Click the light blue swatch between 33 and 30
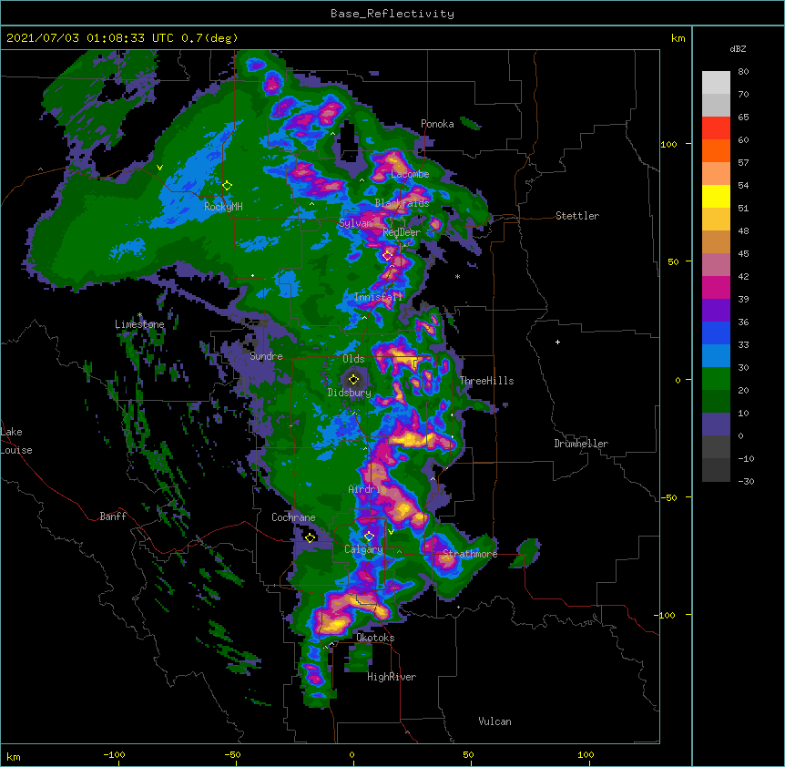This screenshot has height=767, width=785. click(x=716, y=356)
